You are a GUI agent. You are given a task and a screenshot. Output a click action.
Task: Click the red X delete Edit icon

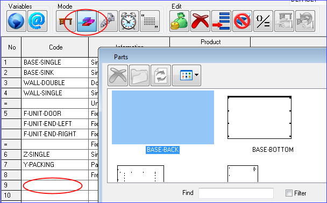point(200,21)
